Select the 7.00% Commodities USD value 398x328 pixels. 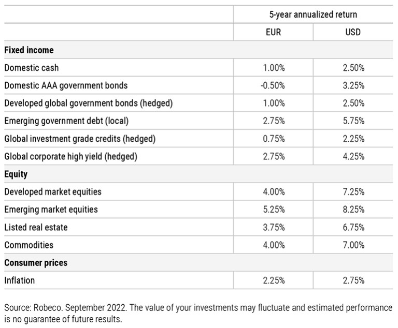click(x=352, y=245)
